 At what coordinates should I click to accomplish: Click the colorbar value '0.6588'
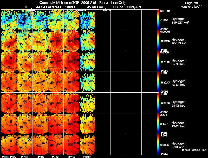(165, 52)
